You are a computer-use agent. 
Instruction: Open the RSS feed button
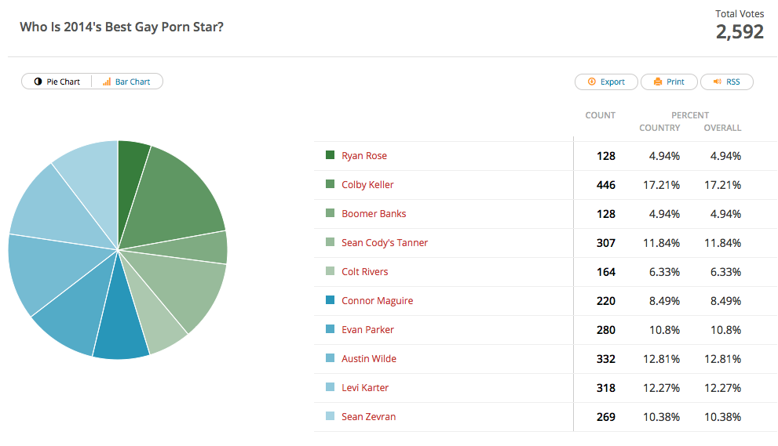pos(727,82)
